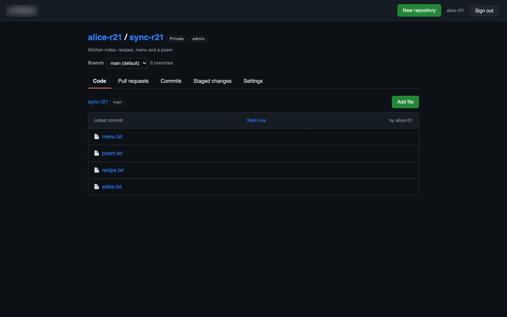Click the file icon next to menu.txt
507x317 pixels.
click(x=97, y=137)
